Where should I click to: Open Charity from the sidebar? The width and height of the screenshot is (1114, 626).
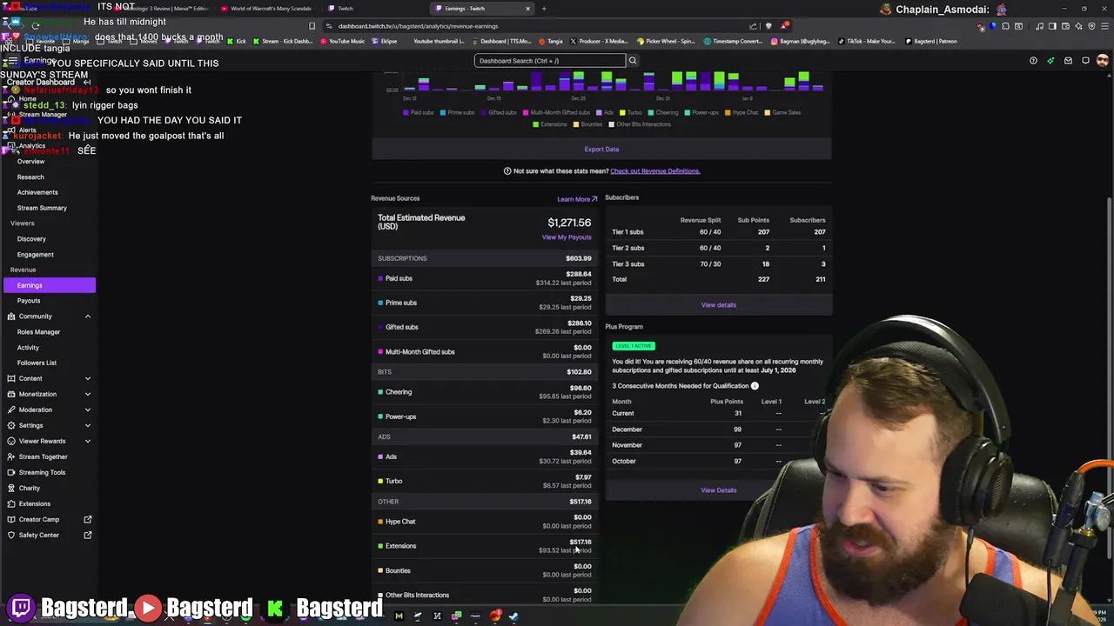[x=30, y=488]
